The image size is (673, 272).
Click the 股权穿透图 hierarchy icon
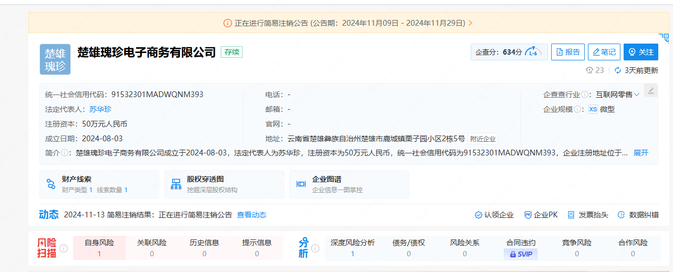(176, 184)
